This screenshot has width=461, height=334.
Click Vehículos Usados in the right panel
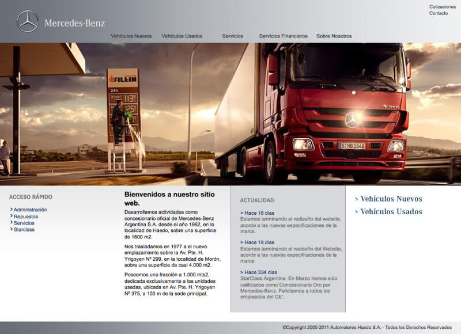(x=391, y=212)
